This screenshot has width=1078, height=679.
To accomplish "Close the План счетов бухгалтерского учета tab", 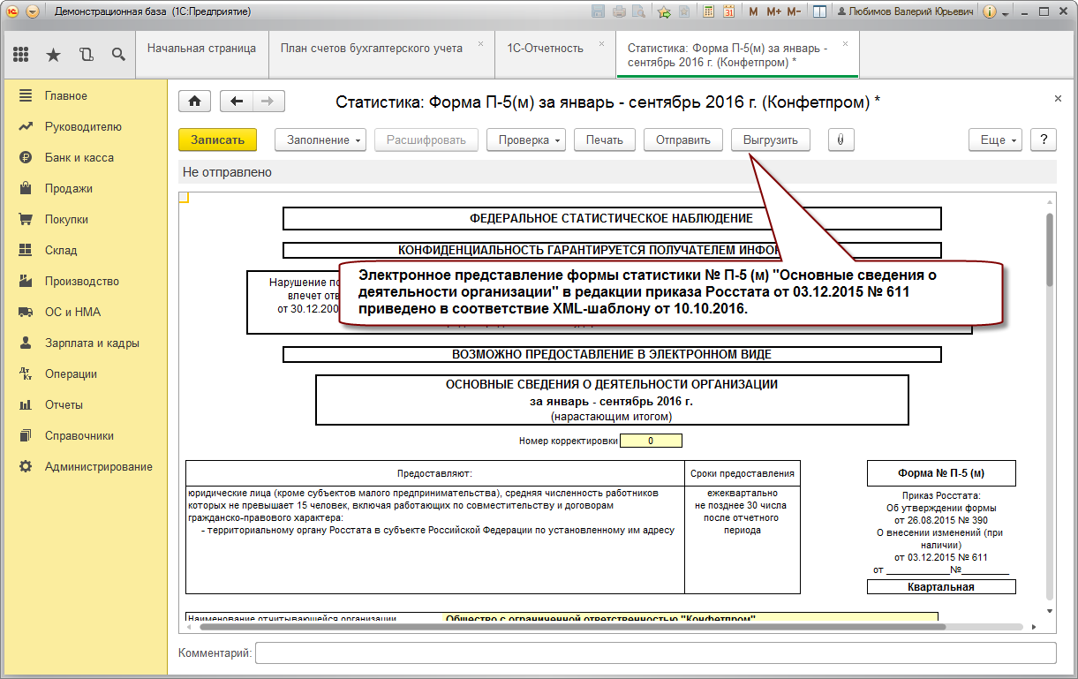I will pyautogui.click(x=481, y=43).
